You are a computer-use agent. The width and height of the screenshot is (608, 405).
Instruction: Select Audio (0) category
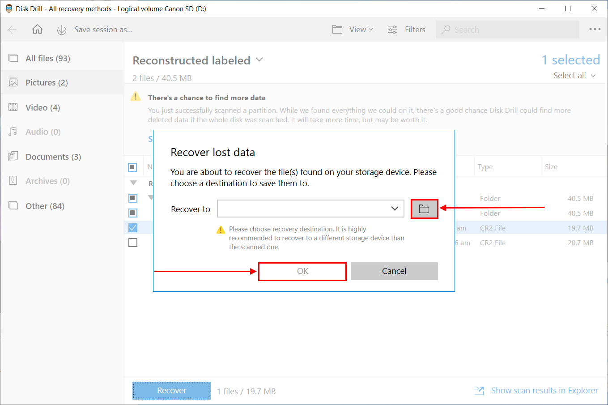tap(62, 132)
